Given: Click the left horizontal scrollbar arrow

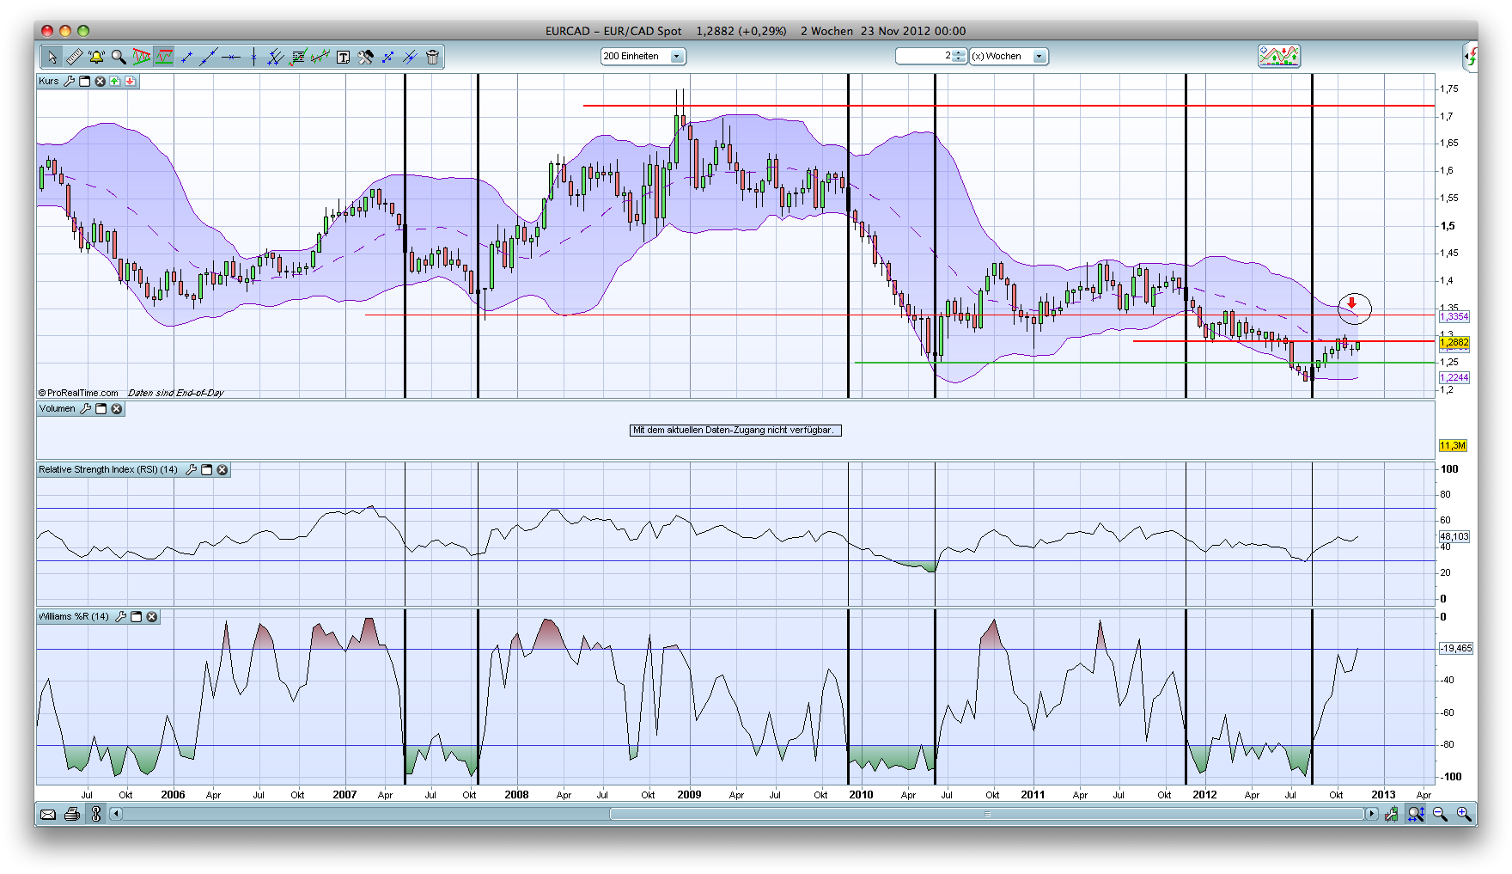Looking at the screenshot, I should [x=115, y=815].
